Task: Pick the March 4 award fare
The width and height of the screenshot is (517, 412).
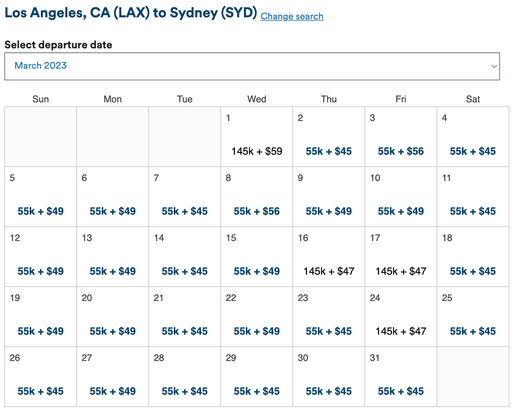Action: point(473,151)
